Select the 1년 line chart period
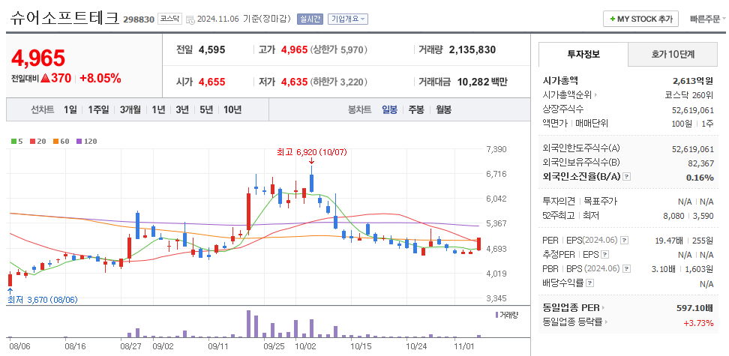The height and width of the screenshot is (356, 729). 158,109
